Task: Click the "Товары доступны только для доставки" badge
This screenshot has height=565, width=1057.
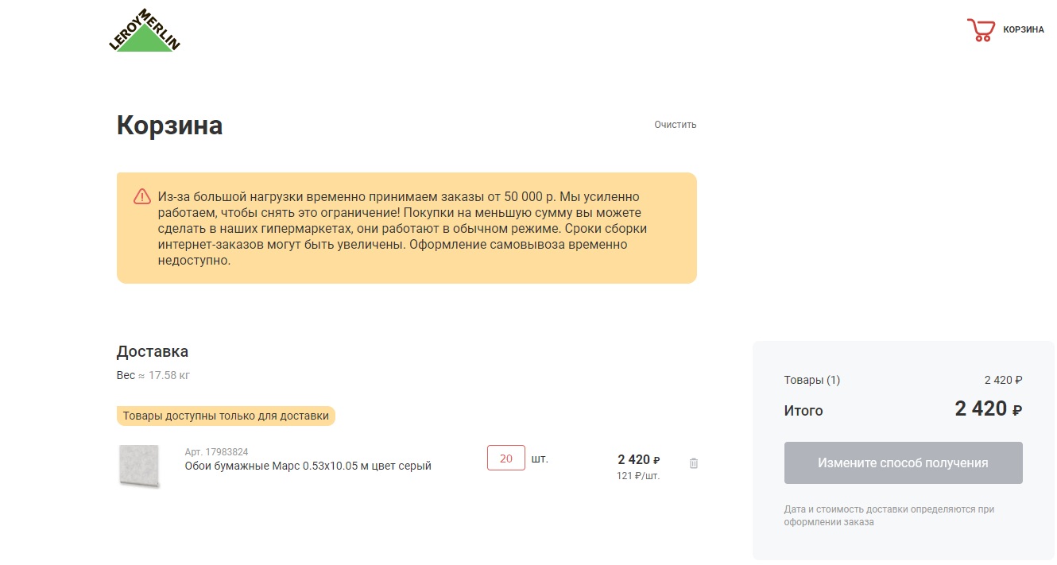Action: [226, 416]
